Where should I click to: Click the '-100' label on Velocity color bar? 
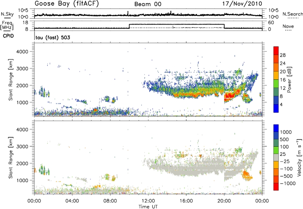(x=286, y=169)
